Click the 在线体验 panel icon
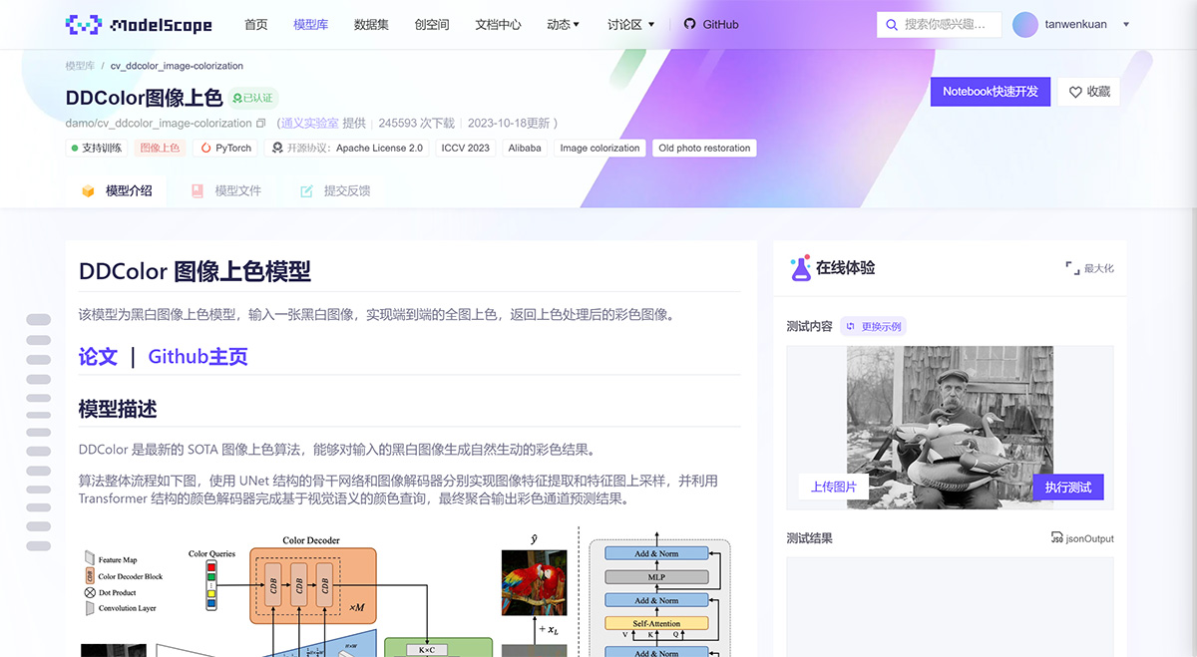 pyautogui.click(x=800, y=267)
